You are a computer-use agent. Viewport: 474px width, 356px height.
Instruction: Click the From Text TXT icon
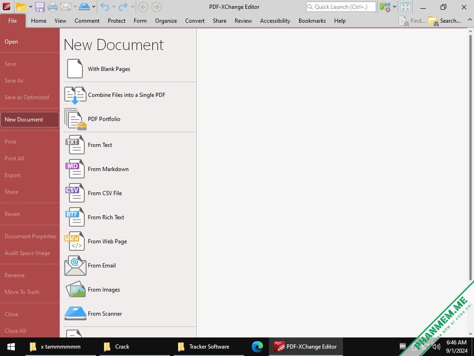pos(75,145)
